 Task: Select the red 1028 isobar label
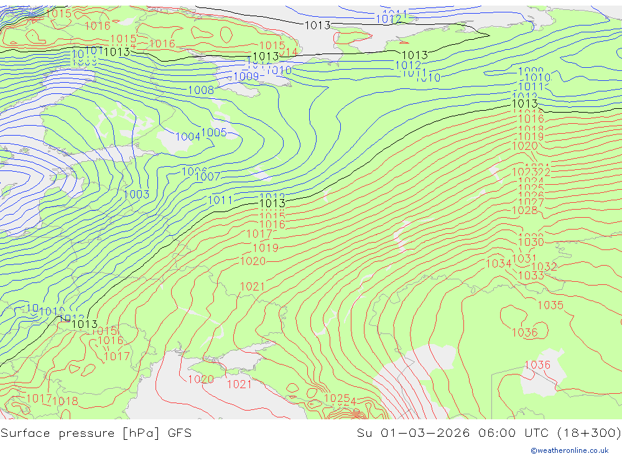pyautogui.click(x=525, y=211)
